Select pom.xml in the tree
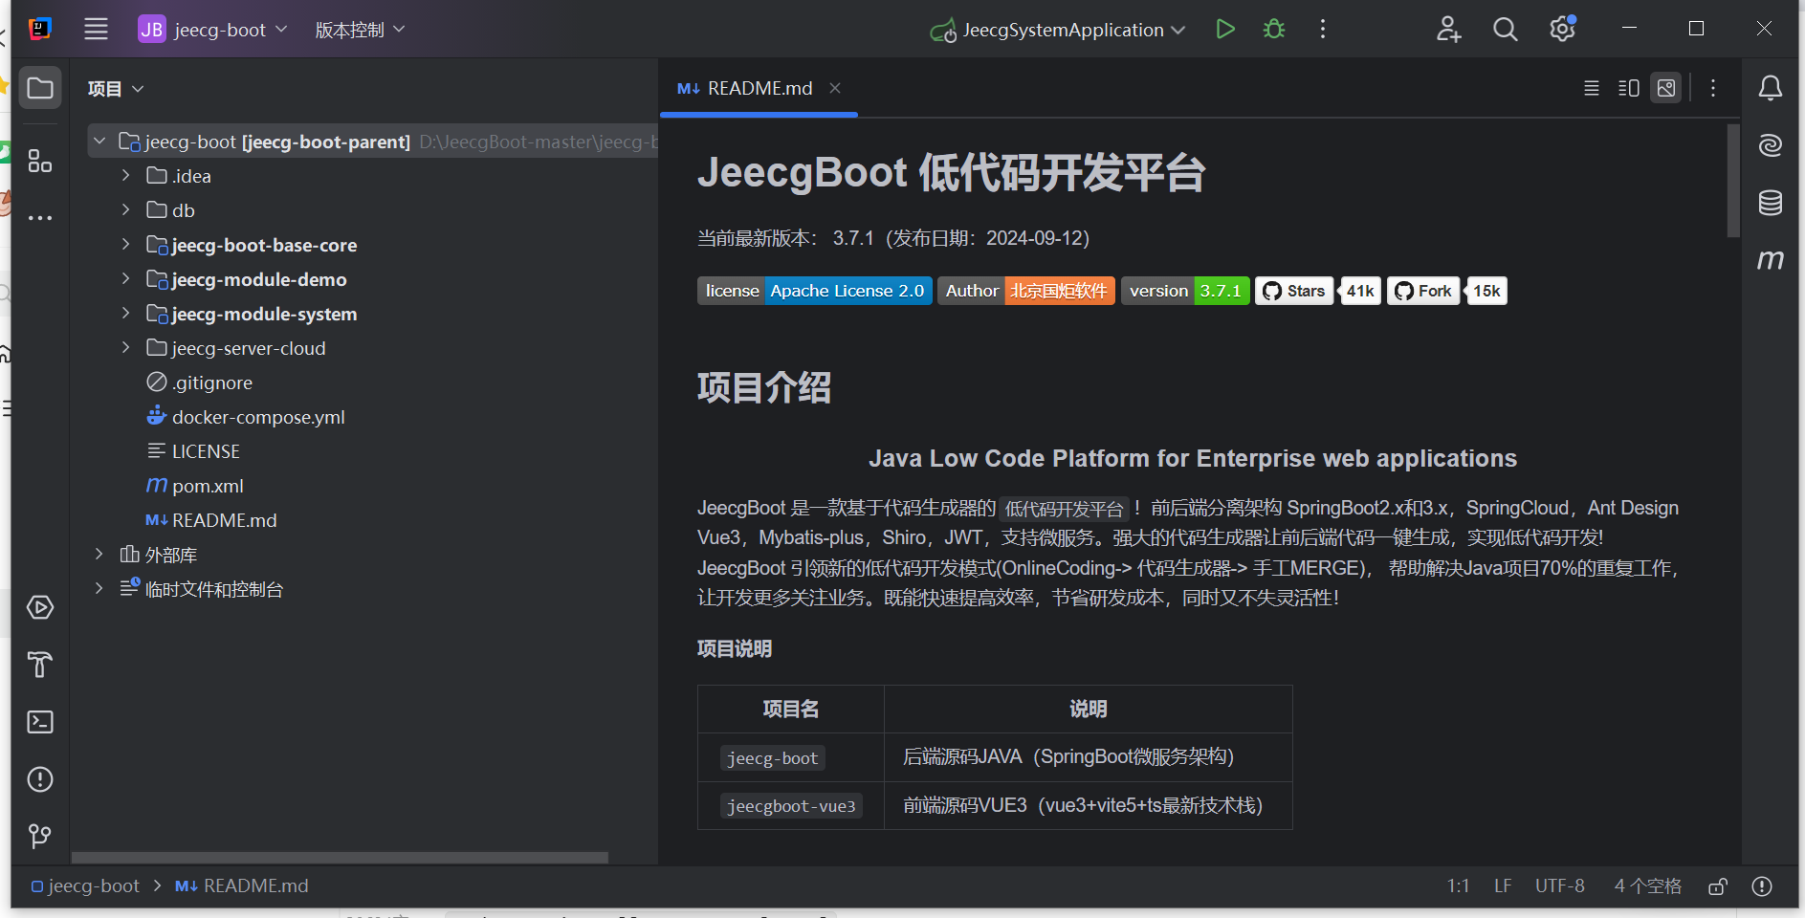This screenshot has width=1805, height=918. [194, 486]
